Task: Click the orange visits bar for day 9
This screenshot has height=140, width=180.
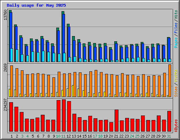Action: click(x=54, y=87)
